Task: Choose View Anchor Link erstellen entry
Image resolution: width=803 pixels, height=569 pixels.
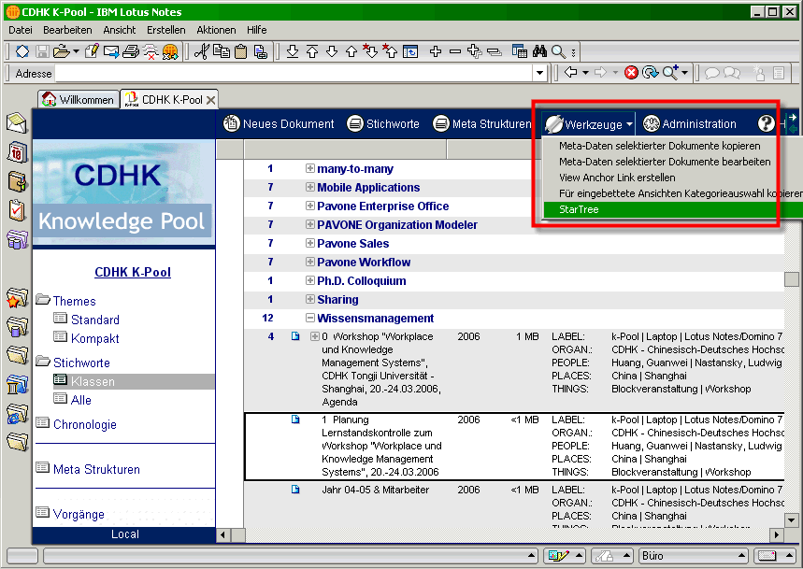Action: coord(617,178)
